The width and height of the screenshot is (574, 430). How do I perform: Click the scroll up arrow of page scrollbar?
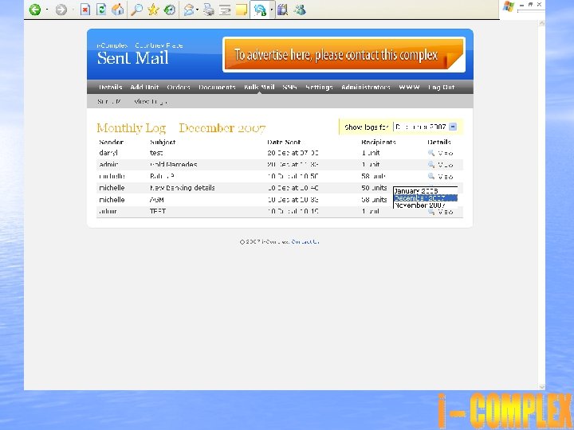pos(542,23)
